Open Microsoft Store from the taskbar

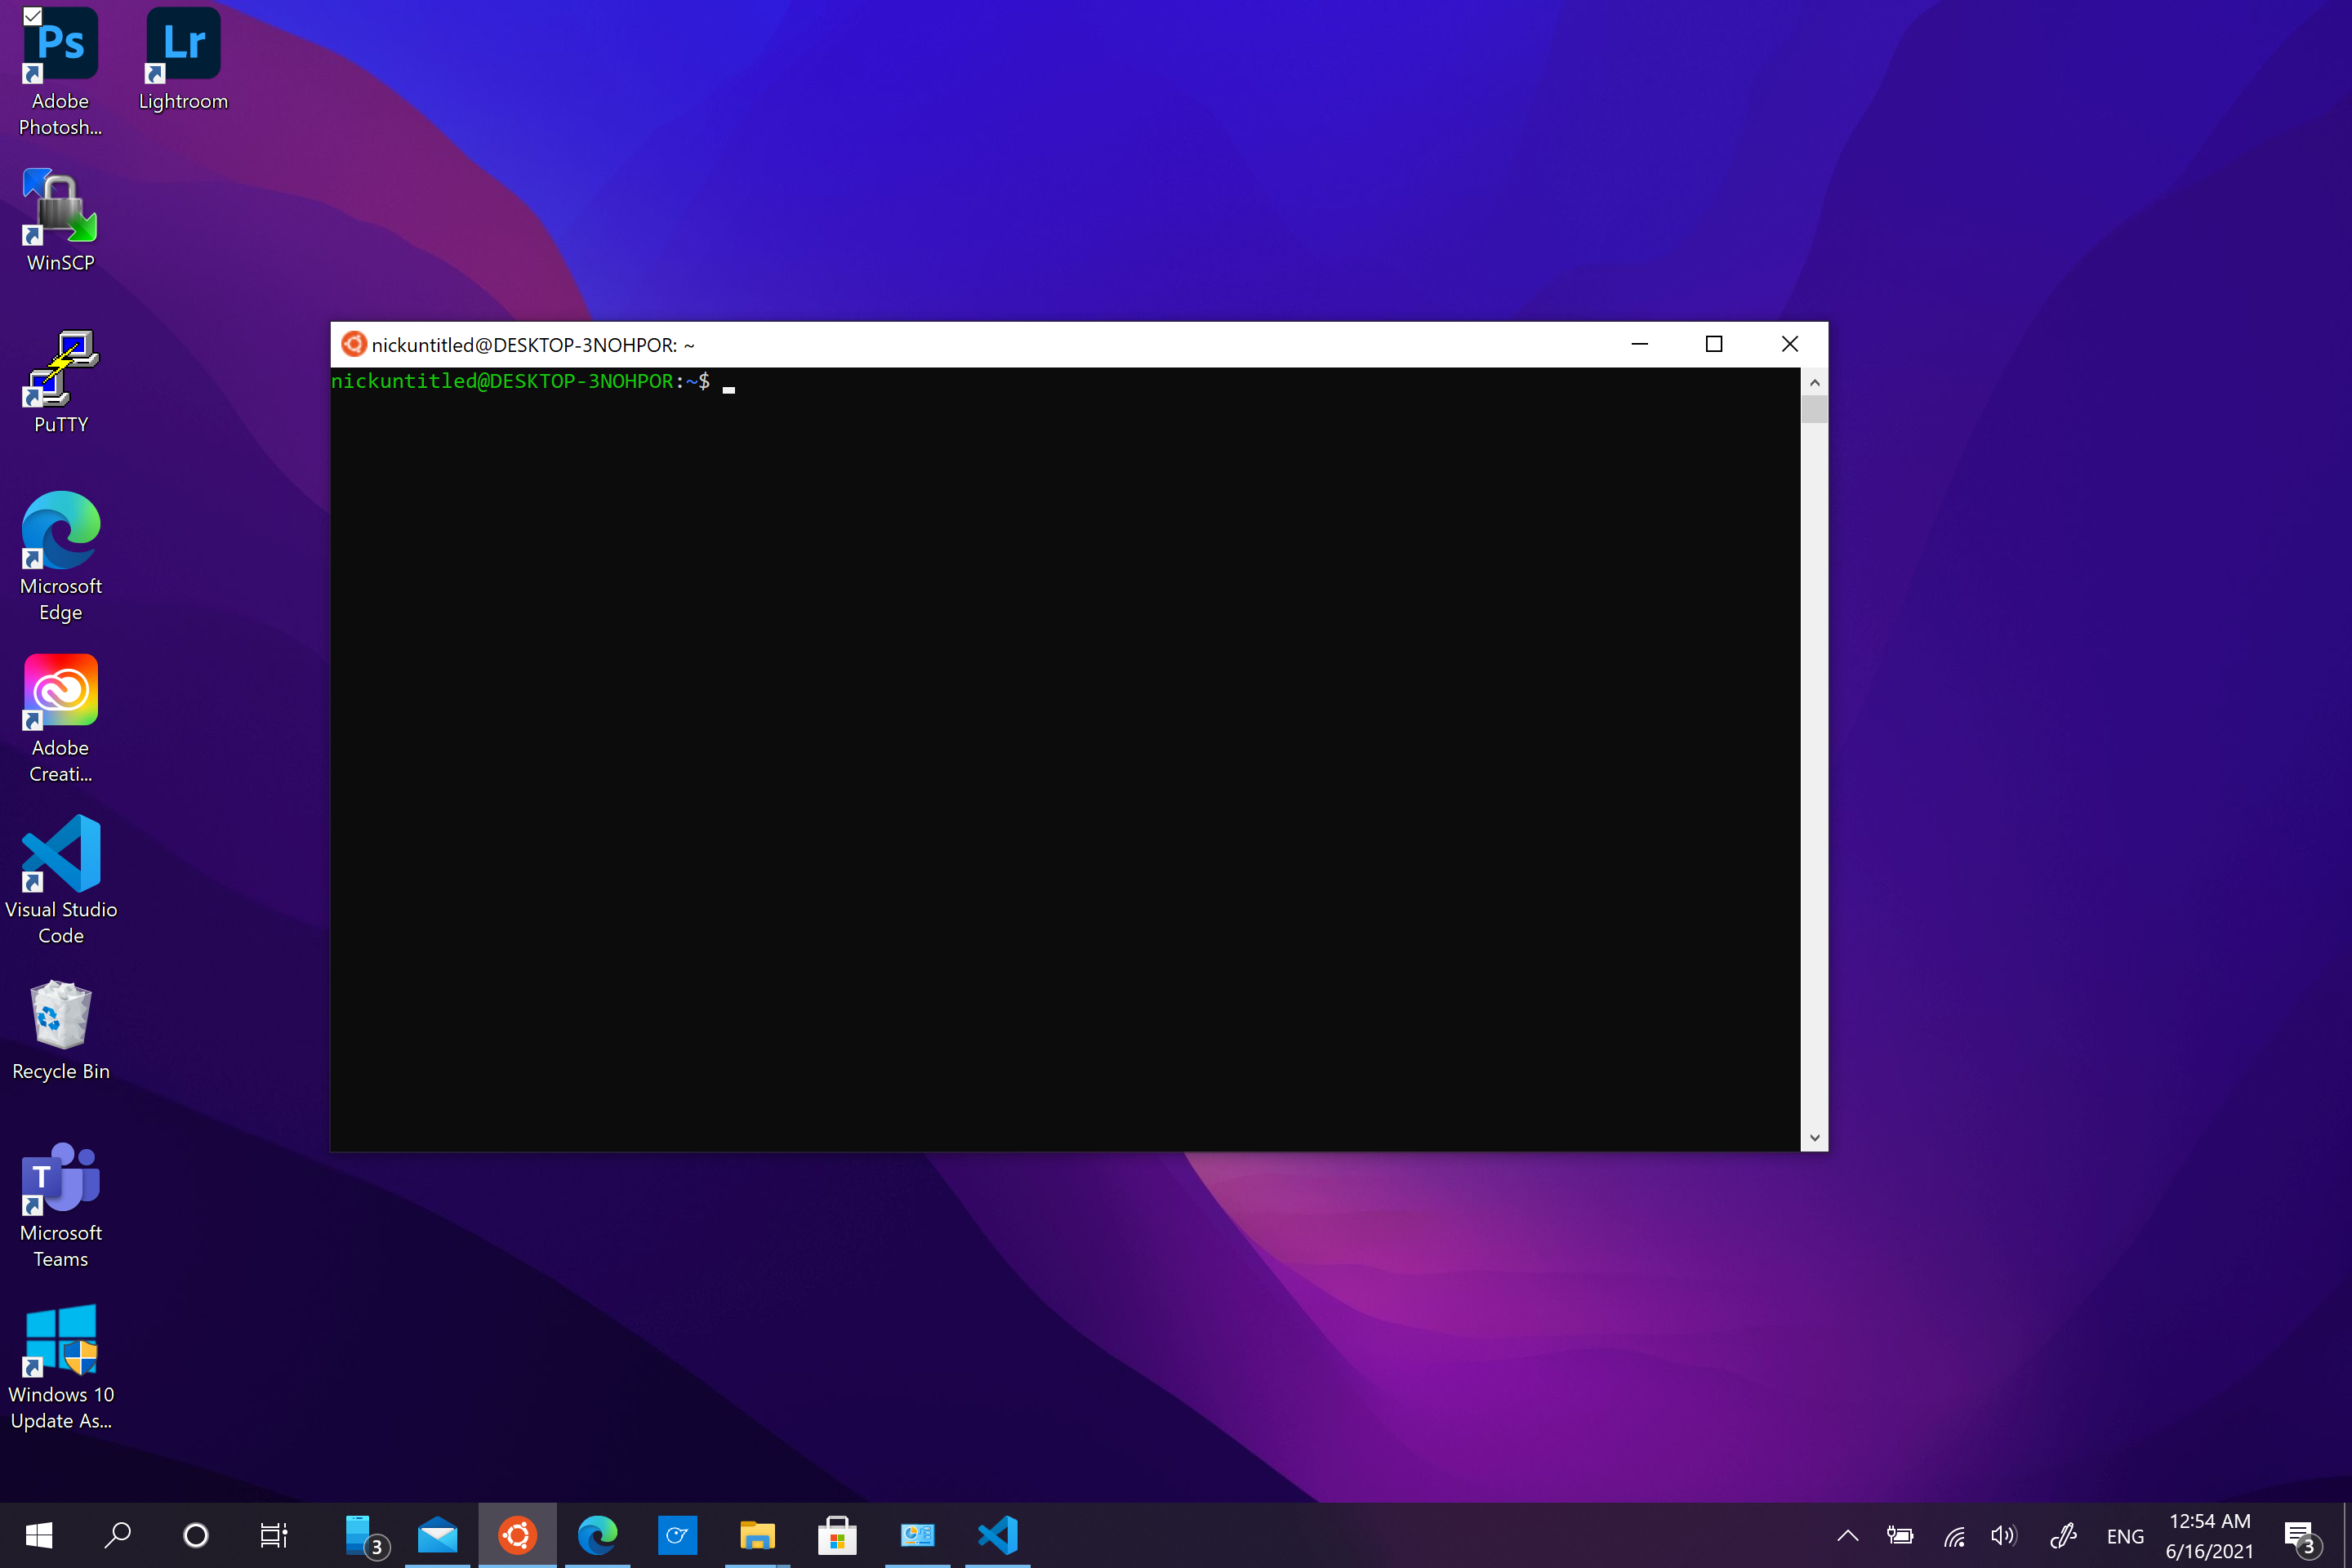tap(837, 1535)
